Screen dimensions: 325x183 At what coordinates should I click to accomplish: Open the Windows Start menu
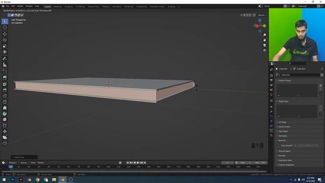coord(4,179)
